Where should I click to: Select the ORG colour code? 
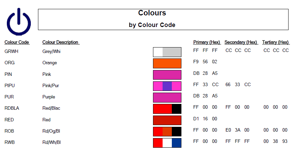(x=10, y=63)
